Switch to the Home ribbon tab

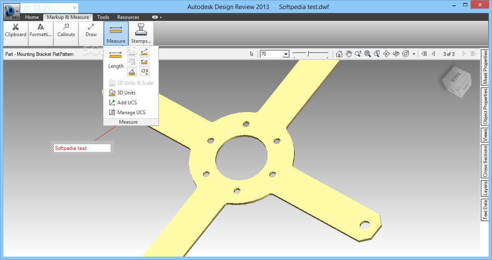pyautogui.click(x=32, y=17)
